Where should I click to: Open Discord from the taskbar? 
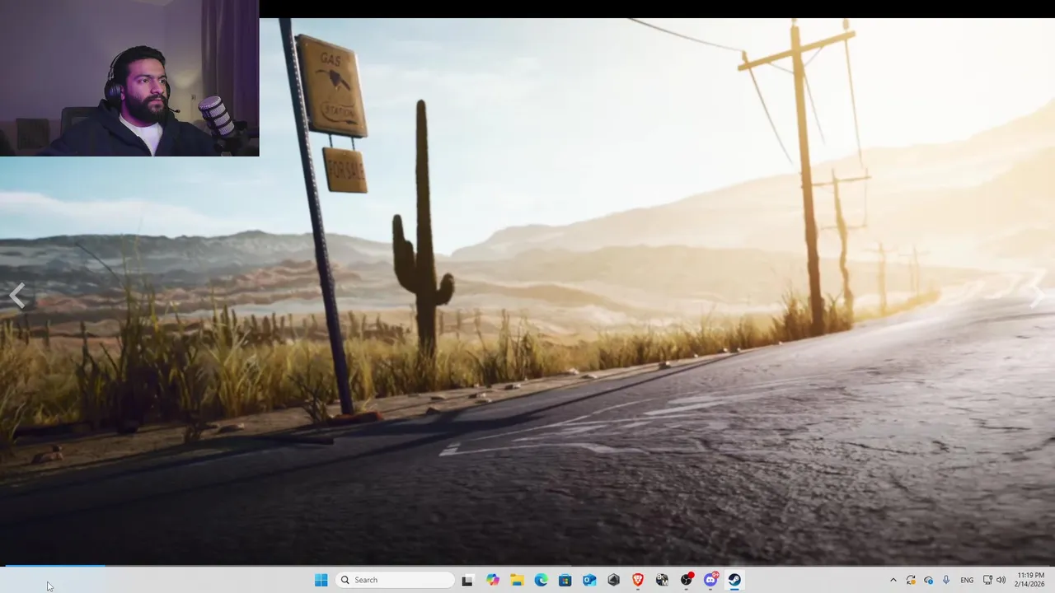coord(710,580)
